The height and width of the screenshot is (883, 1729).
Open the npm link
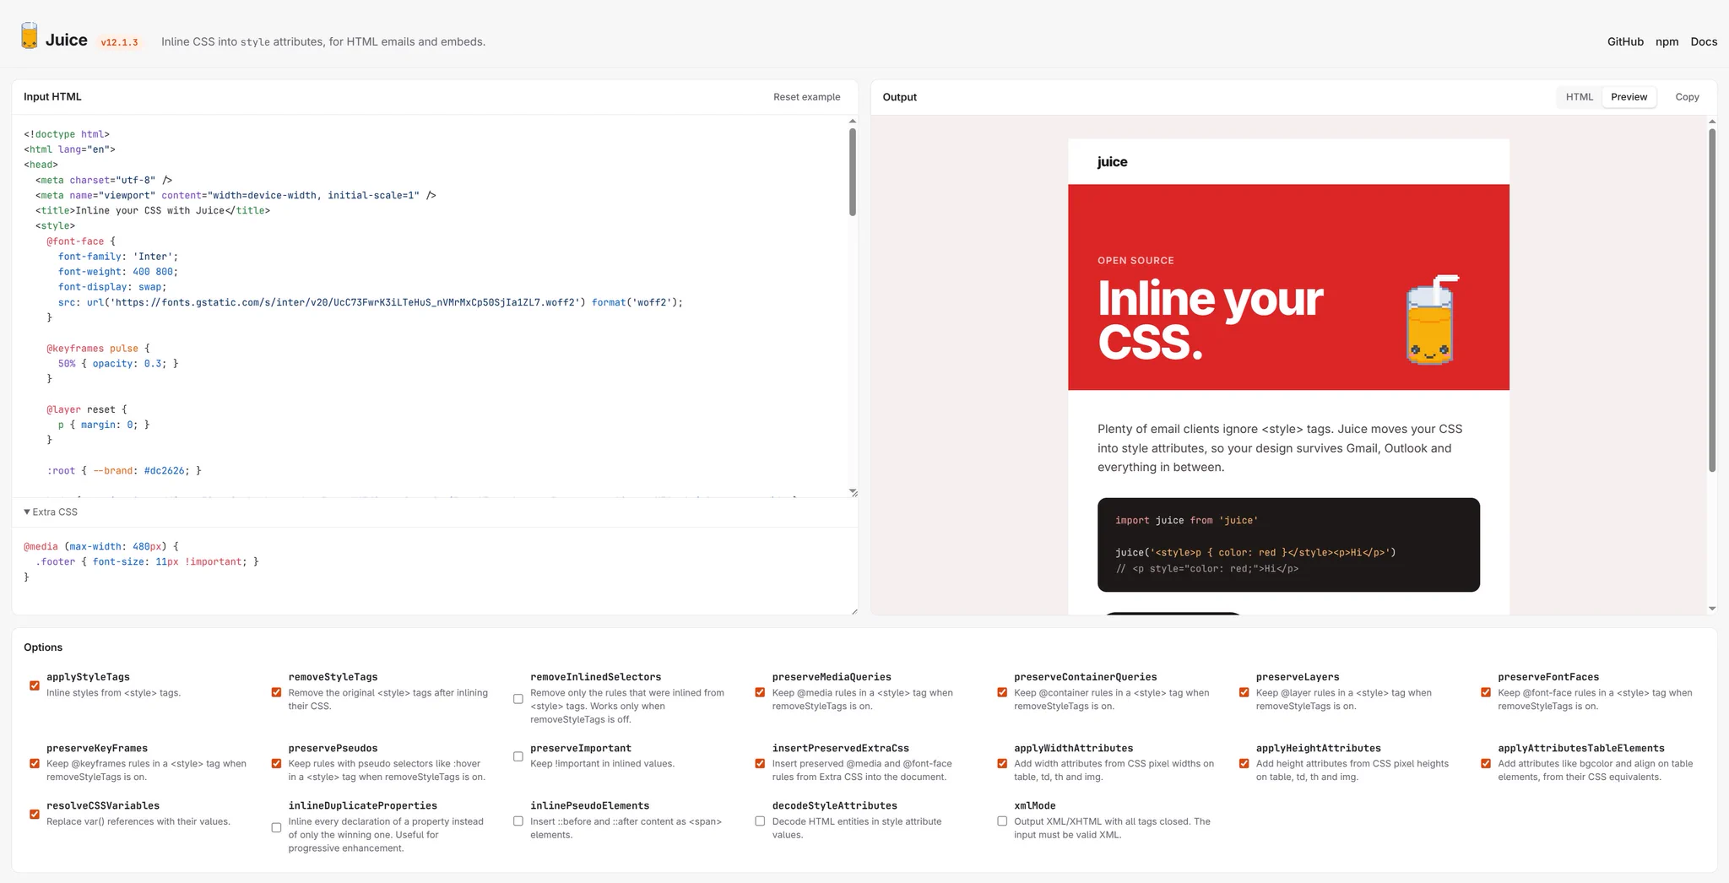pyautogui.click(x=1667, y=41)
